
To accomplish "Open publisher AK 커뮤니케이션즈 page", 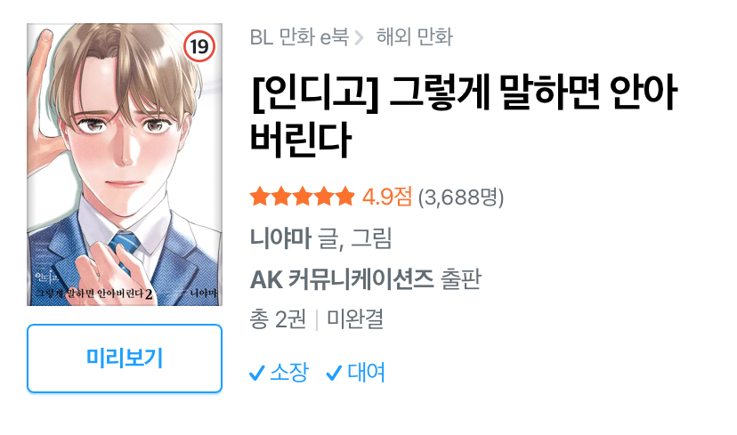I will [342, 279].
